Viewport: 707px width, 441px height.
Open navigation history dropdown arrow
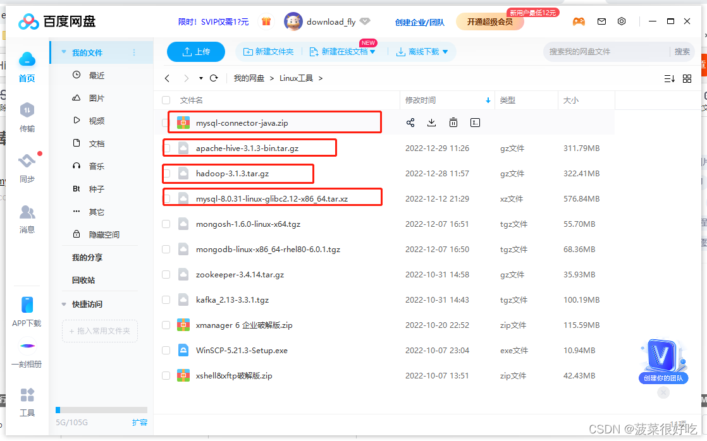click(200, 78)
